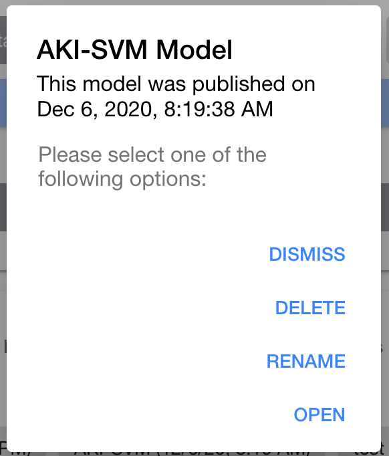Click the DISMISS button
Image resolution: width=389 pixels, height=456 pixels.
(x=307, y=254)
